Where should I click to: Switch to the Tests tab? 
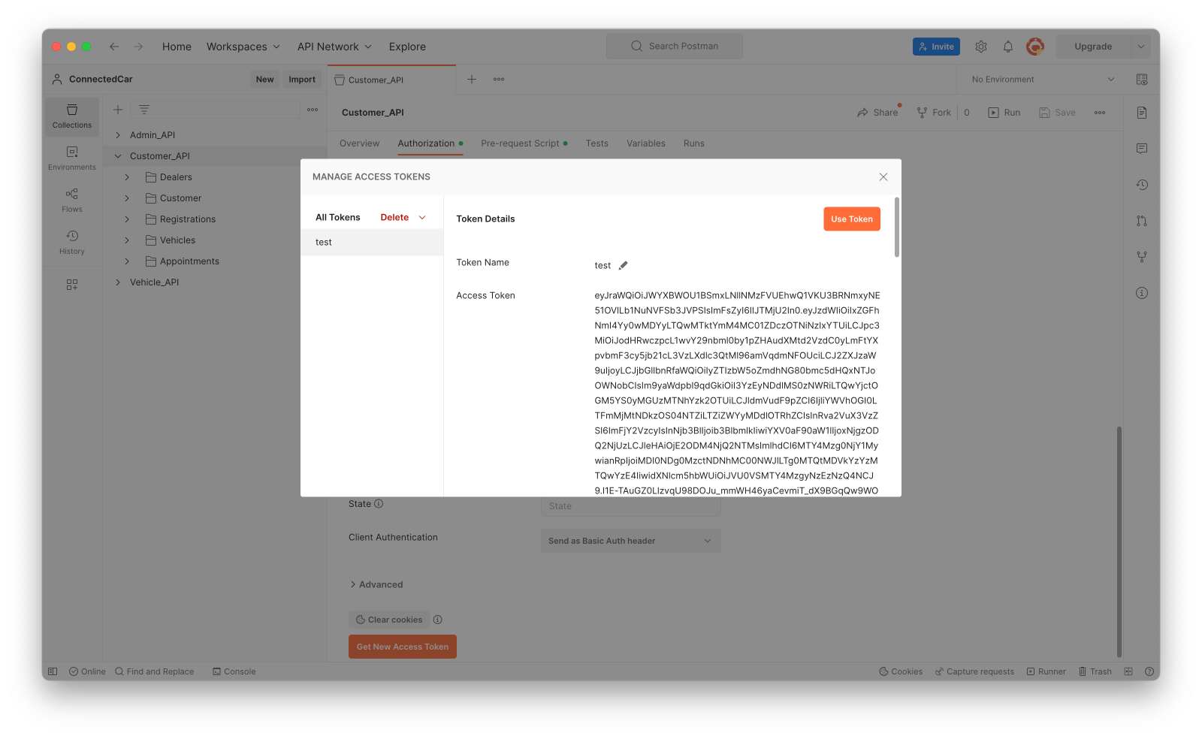click(597, 143)
